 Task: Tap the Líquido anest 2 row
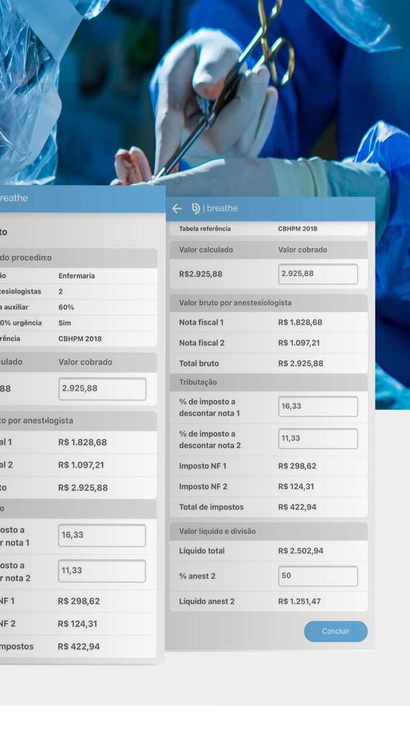pyautogui.click(x=268, y=601)
